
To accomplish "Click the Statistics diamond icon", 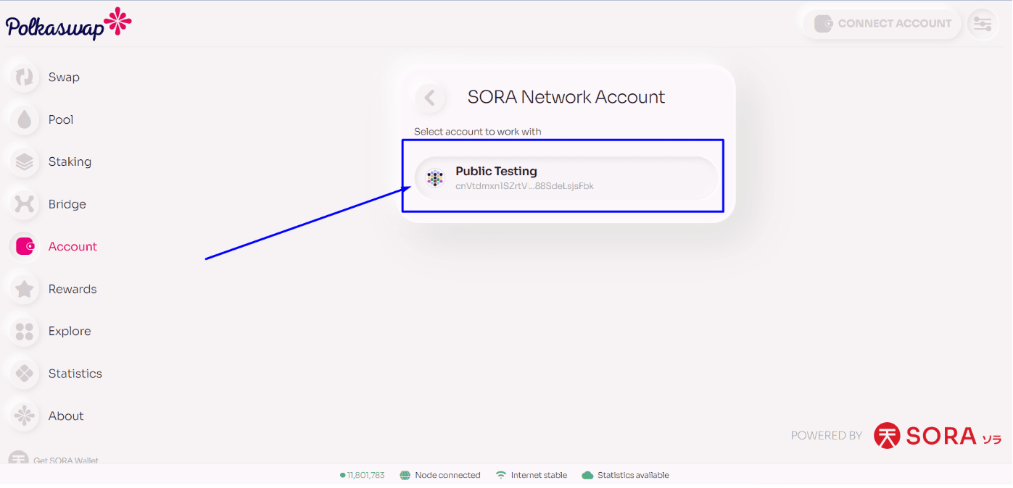I will point(25,374).
